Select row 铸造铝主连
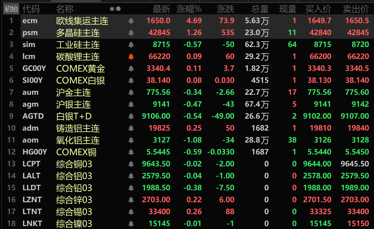Viewport: 374px width, 229px height. [188, 128]
